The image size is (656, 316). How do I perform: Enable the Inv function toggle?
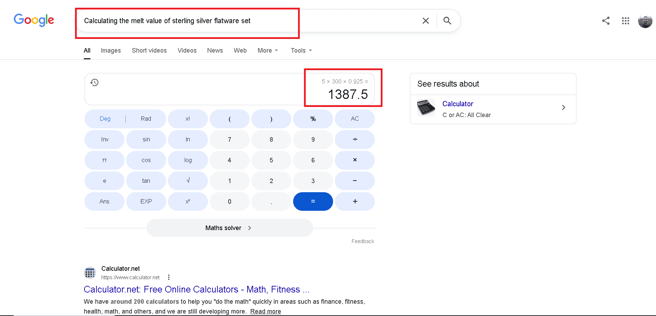click(104, 139)
